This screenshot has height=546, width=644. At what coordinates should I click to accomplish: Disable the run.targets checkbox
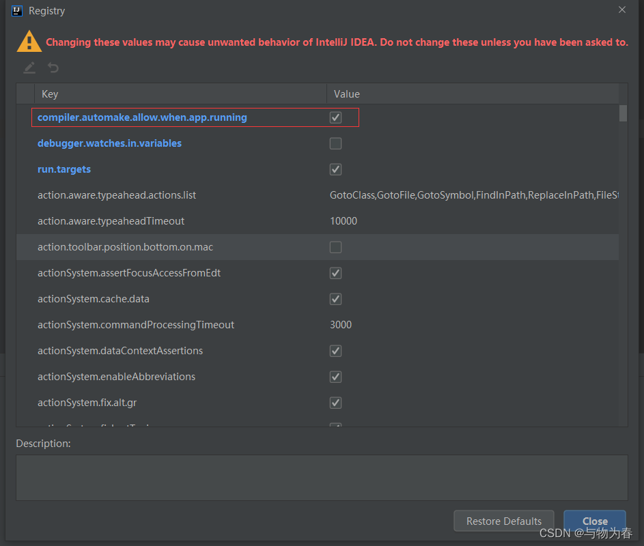pyautogui.click(x=335, y=169)
